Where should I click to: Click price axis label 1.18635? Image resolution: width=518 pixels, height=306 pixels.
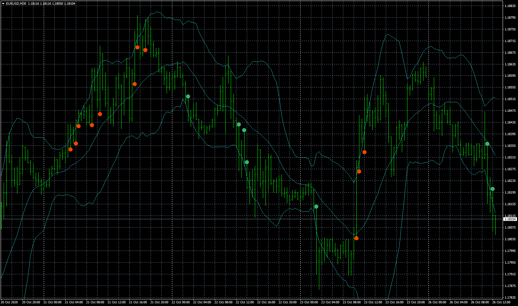[510, 64]
